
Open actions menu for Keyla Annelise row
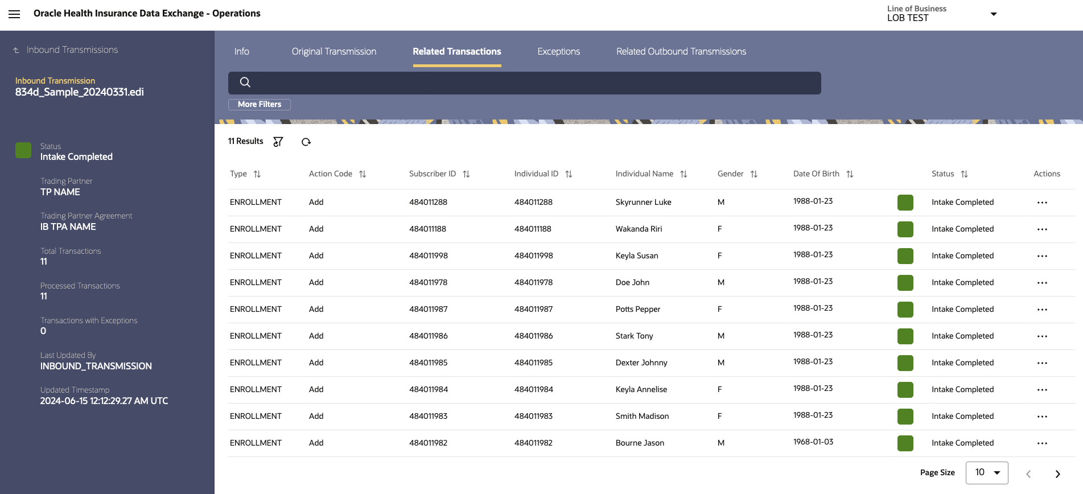pyautogui.click(x=1042, y=390)
